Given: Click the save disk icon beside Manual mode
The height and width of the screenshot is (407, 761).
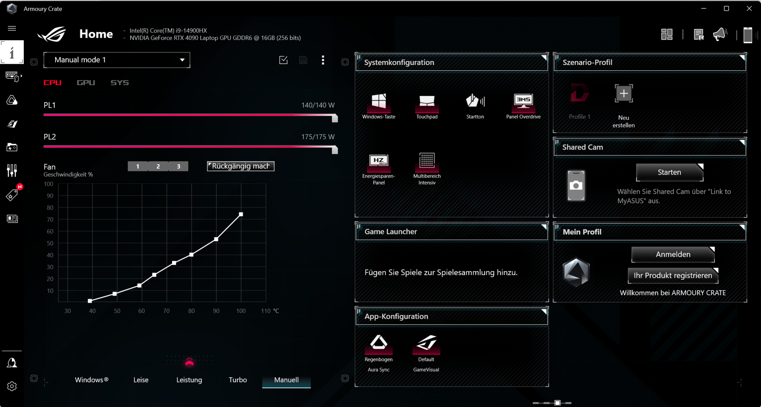Looking at the screenshot, I should coord(303,60).
